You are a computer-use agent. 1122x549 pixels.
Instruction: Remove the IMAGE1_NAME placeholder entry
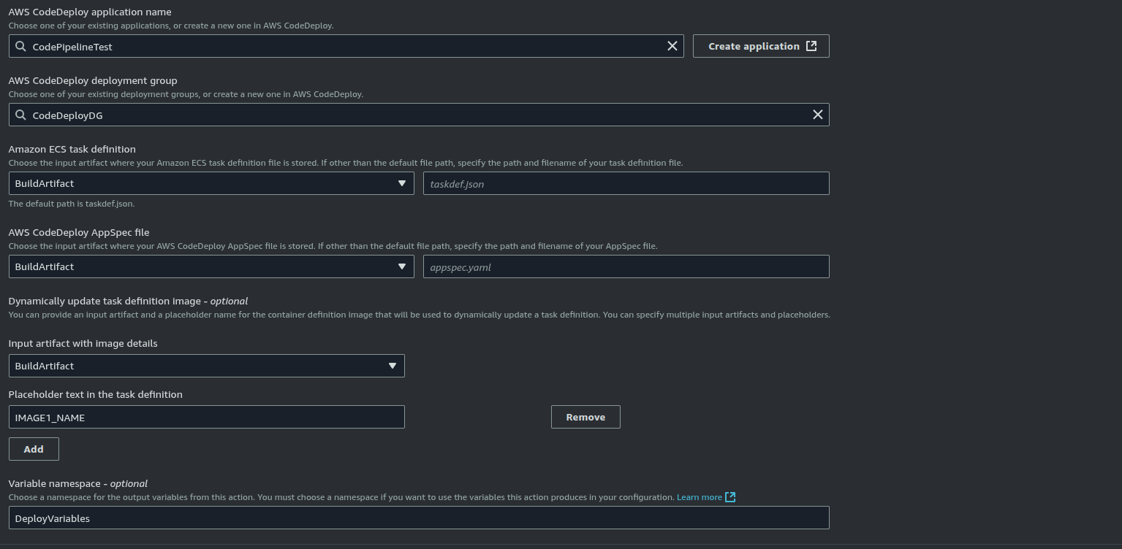(x=585, y=417)
